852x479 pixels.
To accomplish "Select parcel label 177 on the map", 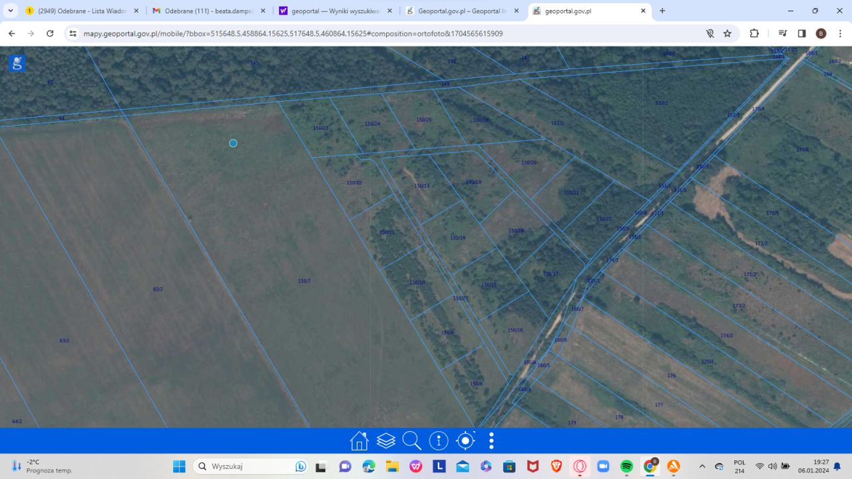I will click(659, 405).
